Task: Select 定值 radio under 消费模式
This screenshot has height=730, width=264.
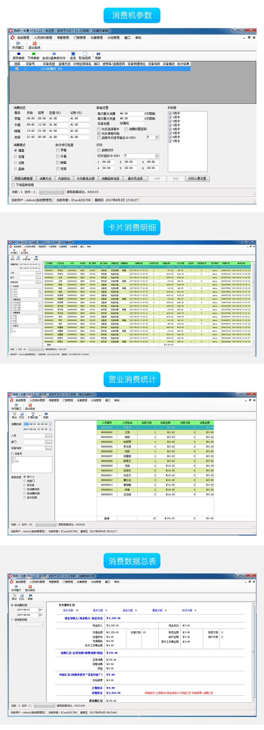Action: 15,157
